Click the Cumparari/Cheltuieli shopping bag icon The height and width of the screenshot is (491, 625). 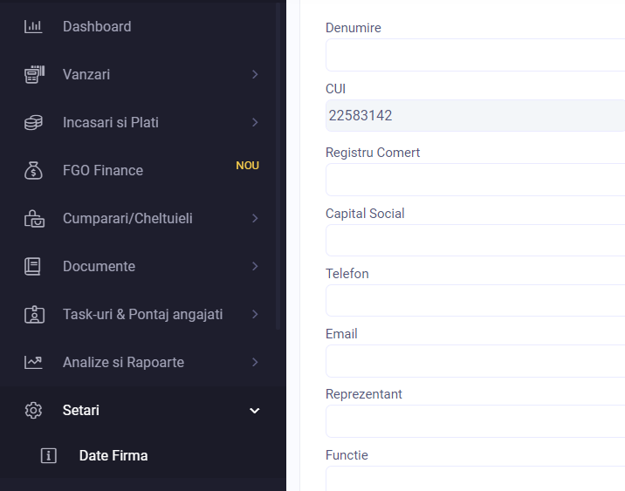coord(34,219)
